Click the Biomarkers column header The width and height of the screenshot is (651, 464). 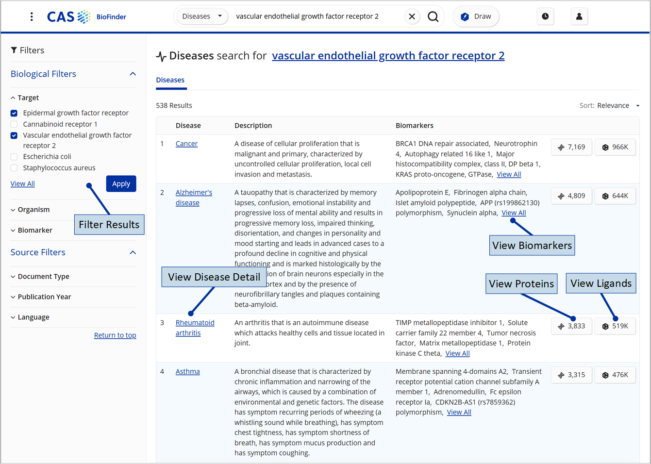[415, 126]
